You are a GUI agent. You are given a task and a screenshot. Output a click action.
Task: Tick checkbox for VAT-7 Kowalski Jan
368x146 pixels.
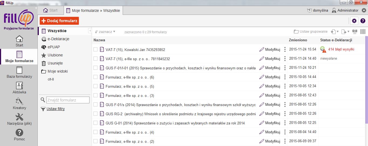point(95,49)
